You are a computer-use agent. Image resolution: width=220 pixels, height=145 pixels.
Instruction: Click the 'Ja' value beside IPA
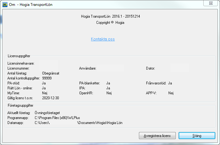pos(108,88)
